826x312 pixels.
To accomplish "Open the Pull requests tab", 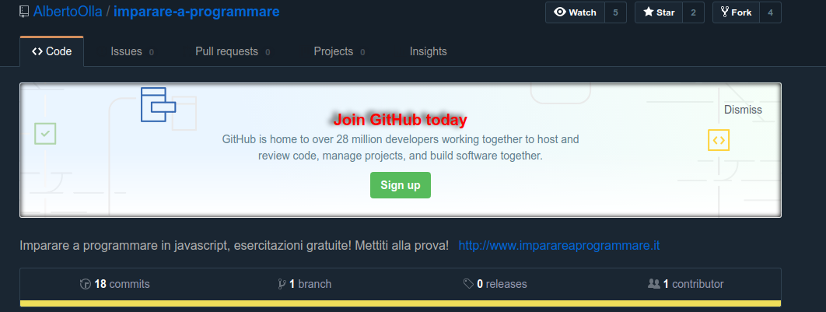I will click(x=233, y=51).
